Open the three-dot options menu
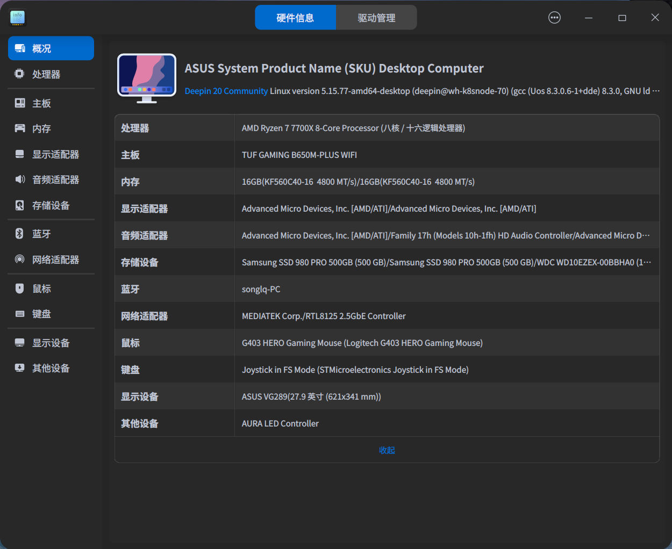The height and width of the screenshot is (549, 672). coord(554,18)
